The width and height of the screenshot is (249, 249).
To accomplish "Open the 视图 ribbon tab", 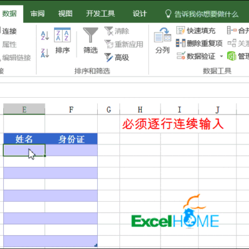I will tap(65, 14).
